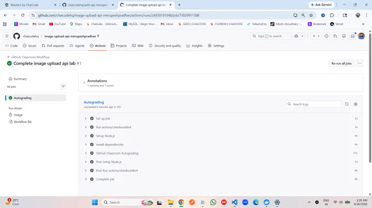
Task: Open the GitHub home logo
Action: (x=16, y=36)
